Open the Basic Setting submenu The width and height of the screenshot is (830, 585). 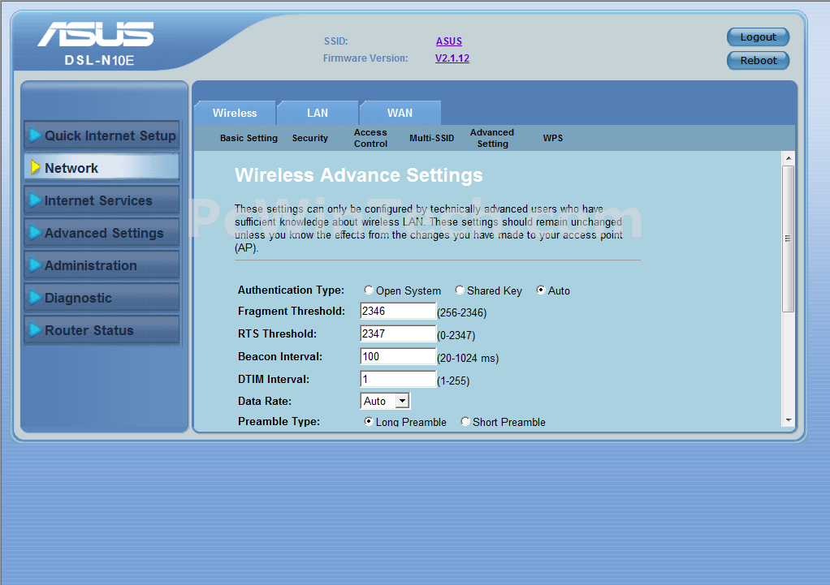249,138
